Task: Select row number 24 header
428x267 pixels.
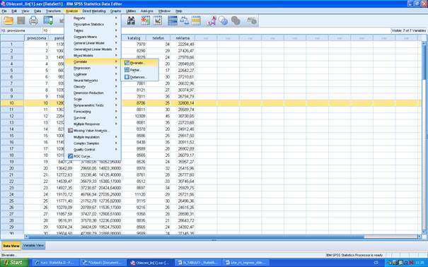Action: tap(12, 194)
